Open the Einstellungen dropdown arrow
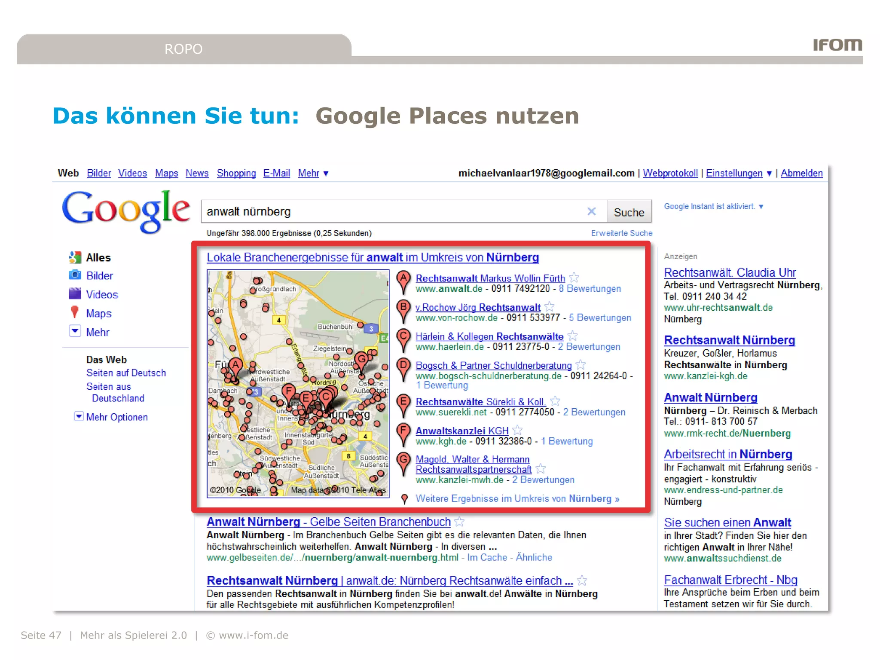The height and width of the screenshot is (660, 880). coord(769,174)
